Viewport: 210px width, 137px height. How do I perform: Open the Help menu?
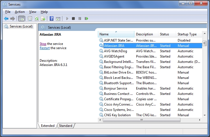(44, 12)
